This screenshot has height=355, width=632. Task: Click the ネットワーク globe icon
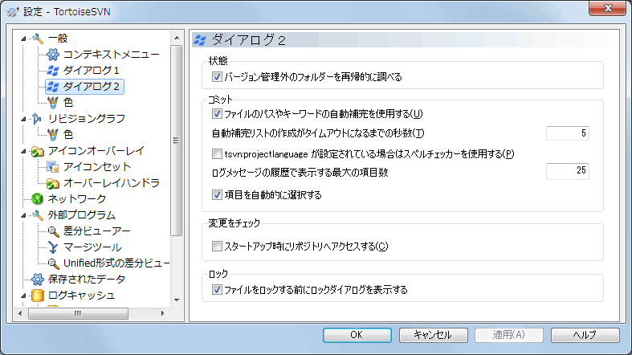(38, 198)
